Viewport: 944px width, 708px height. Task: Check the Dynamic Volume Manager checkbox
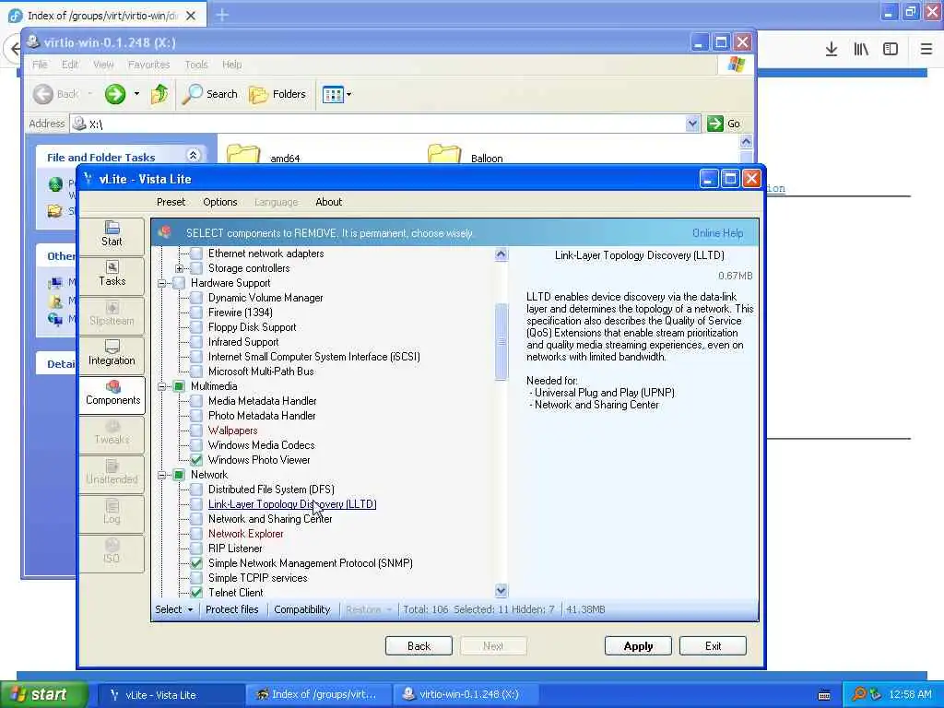(196, 298)
